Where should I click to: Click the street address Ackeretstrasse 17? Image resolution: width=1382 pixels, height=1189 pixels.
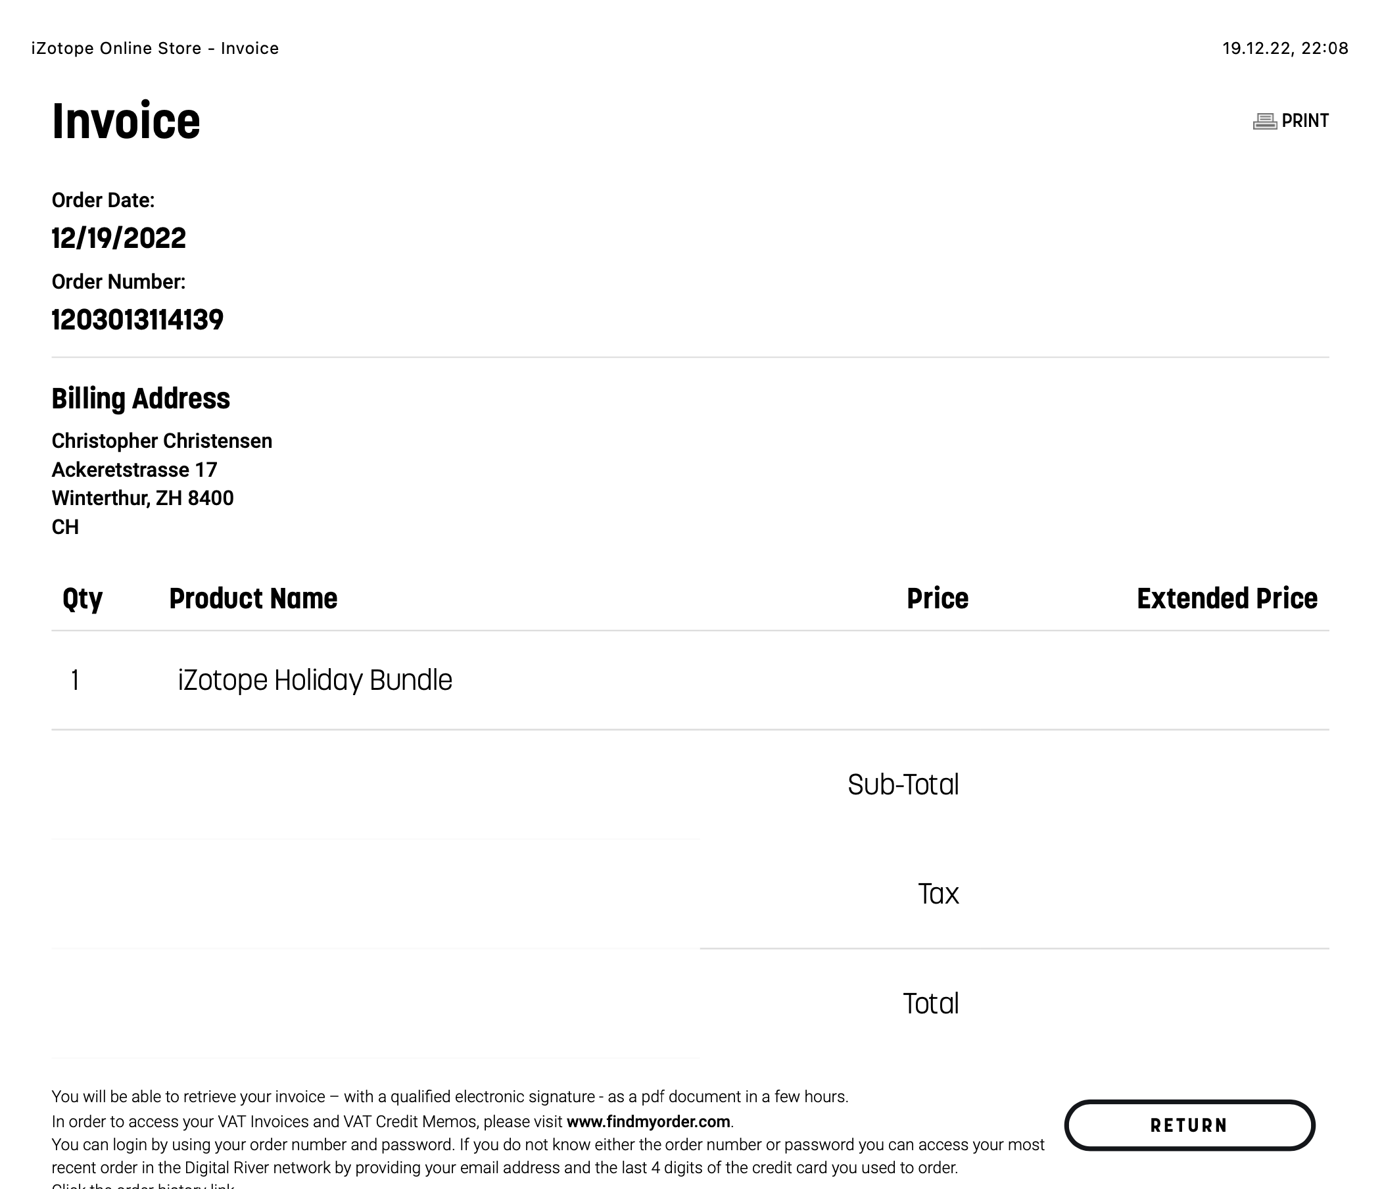click(x=134, y=470)
